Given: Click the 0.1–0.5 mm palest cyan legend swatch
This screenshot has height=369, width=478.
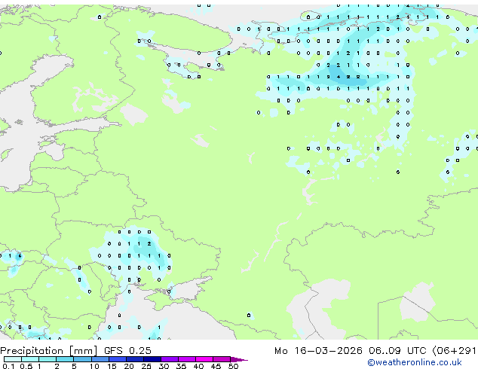Looking at the screenshot, I should pos(13,359).
